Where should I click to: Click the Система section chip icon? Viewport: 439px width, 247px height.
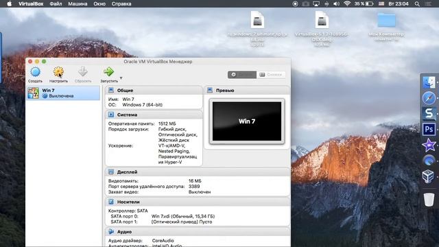pyautogui.click(x=111, y=115)
